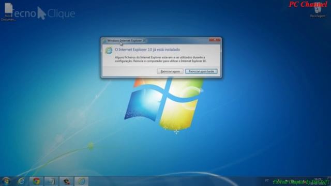
Task: Open the Reciclagem recycle bin desktop icon
Action: click(x=318, y=11)
